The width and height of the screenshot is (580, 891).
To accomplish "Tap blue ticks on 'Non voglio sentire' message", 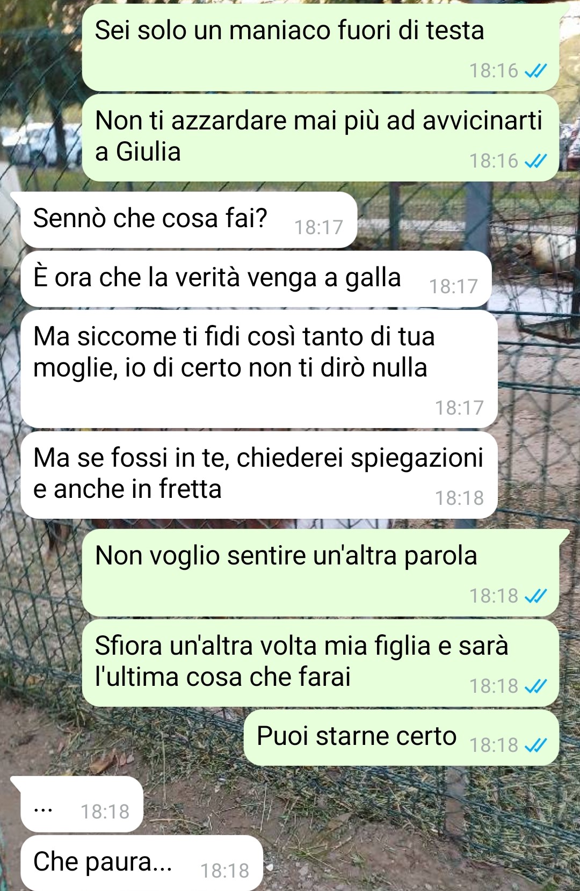I will pos(535,596).
